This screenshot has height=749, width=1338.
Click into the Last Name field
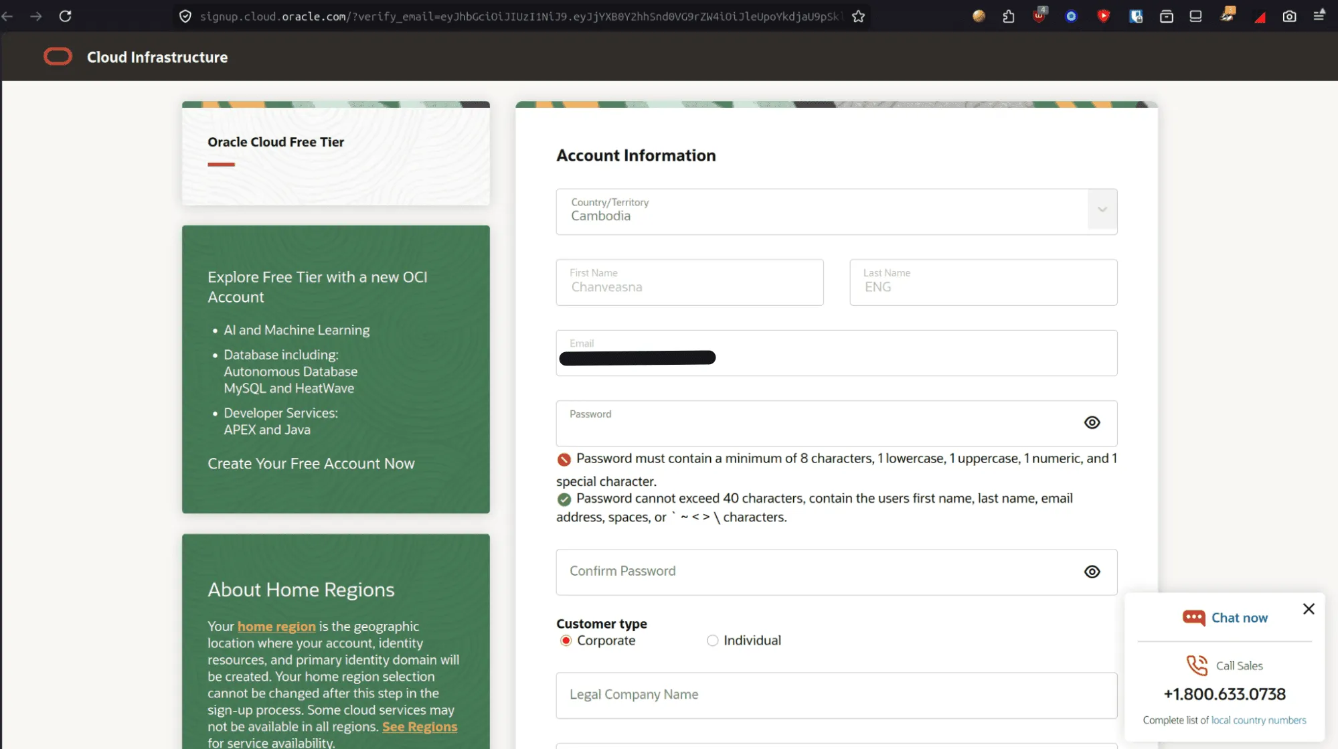coord(983,282)
